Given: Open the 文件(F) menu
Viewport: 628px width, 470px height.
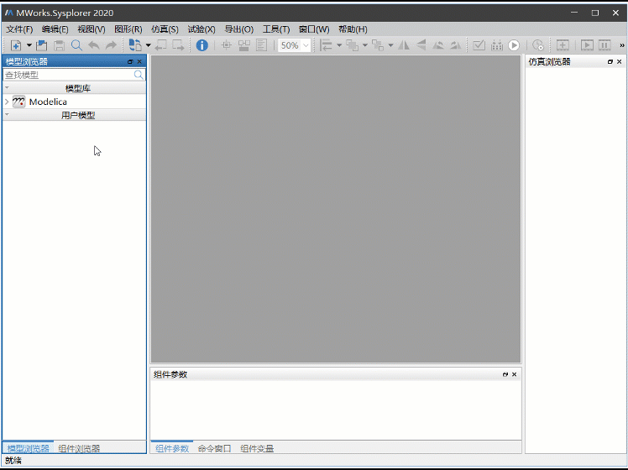Looking at the screenshot, I should pyautogui.click(x=19, y=29).
